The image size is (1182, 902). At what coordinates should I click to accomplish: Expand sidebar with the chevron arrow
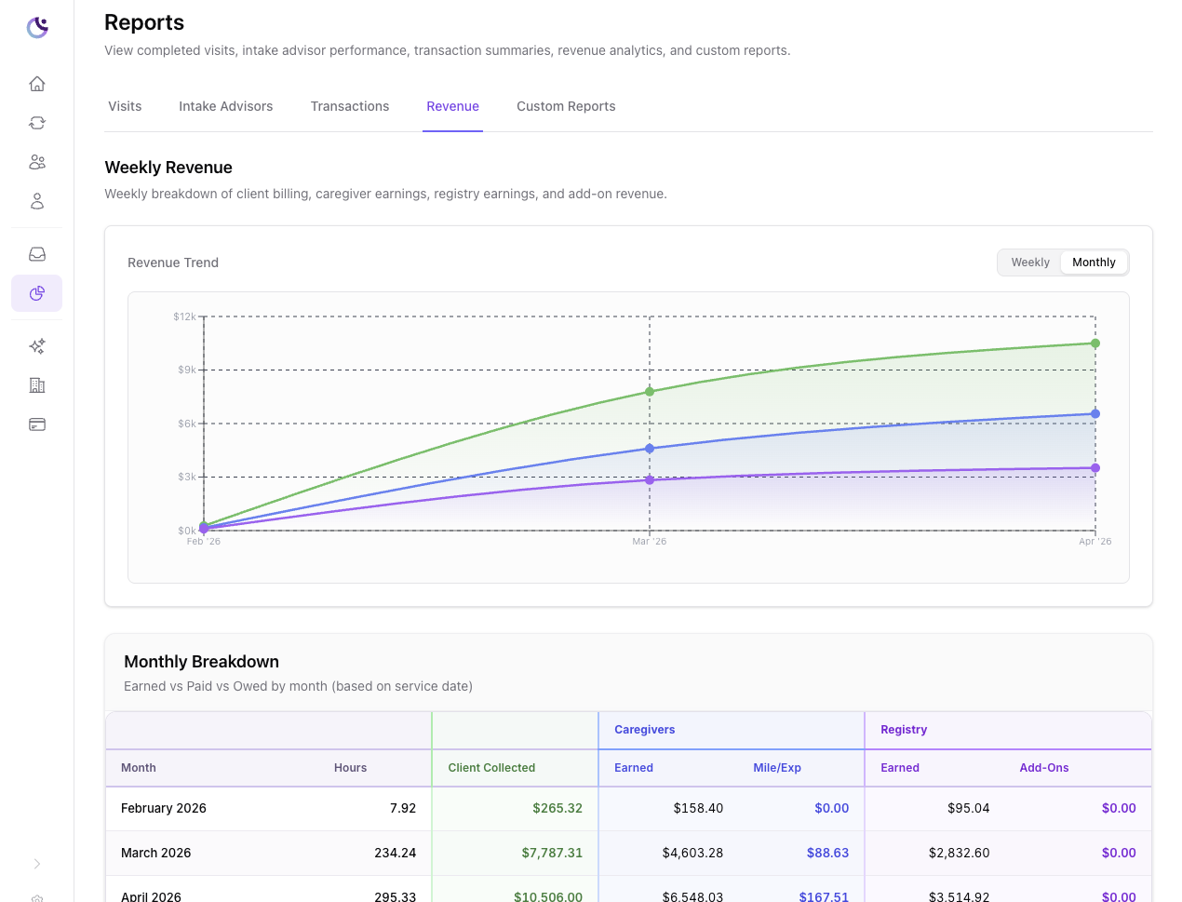(x=37, y=864)
